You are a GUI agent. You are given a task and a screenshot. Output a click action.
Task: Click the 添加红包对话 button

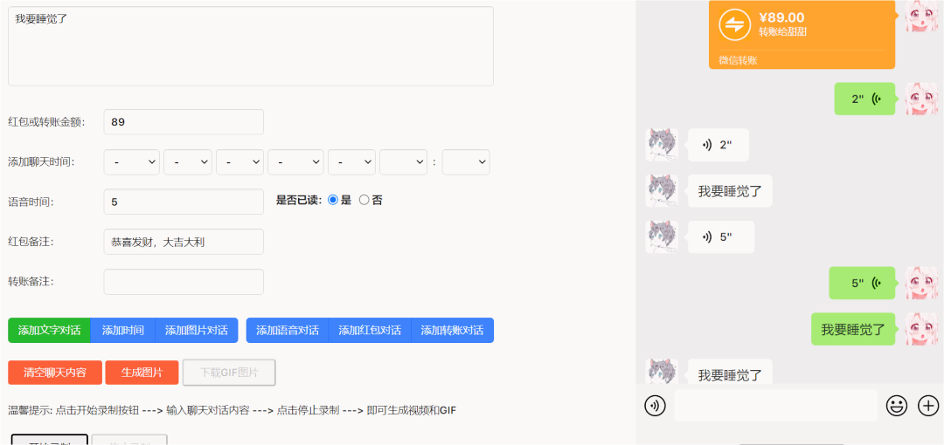point(370,331)
